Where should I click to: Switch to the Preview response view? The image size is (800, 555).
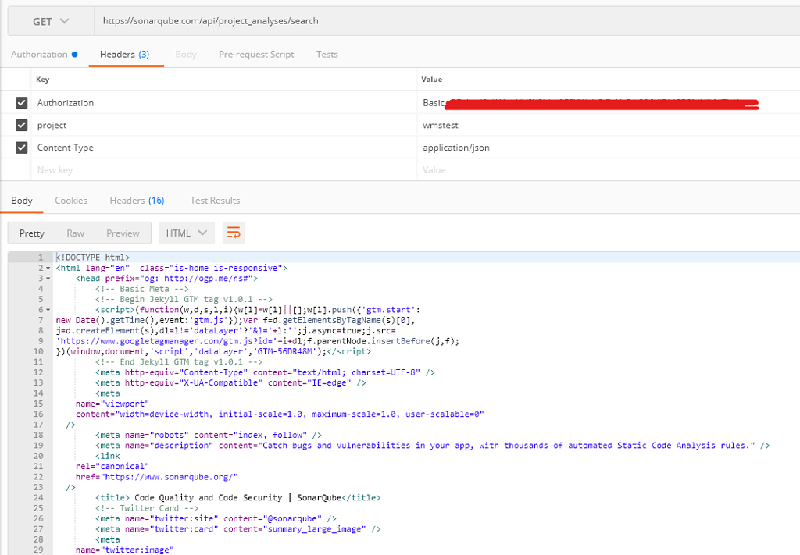[x=123, y=233]
